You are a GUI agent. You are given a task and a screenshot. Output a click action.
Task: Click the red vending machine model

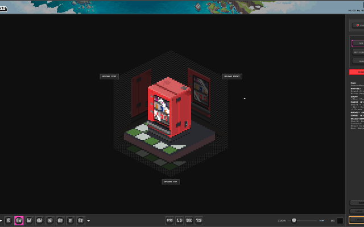click(x=169, y=107)
